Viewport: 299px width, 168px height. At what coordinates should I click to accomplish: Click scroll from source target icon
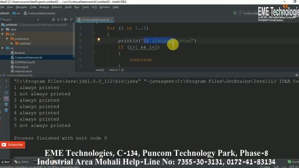coord(53,20)
